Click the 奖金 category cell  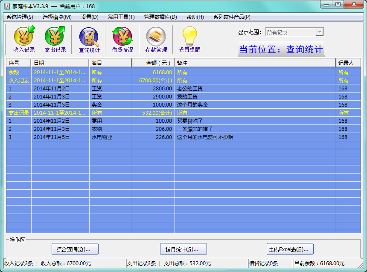click(111, 104)
